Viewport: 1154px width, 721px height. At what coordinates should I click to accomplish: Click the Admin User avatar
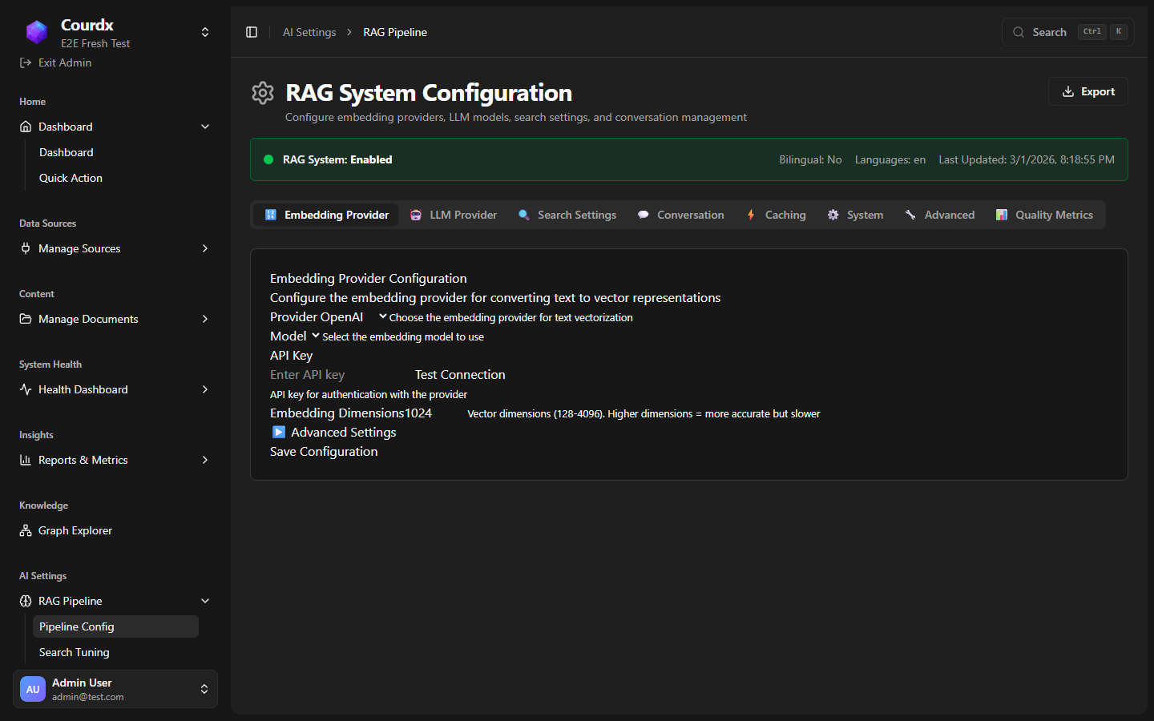click(x=33, y=689)
